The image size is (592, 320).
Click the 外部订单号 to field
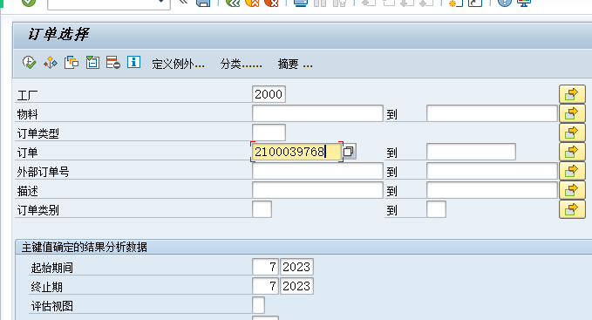pos(492,171)
